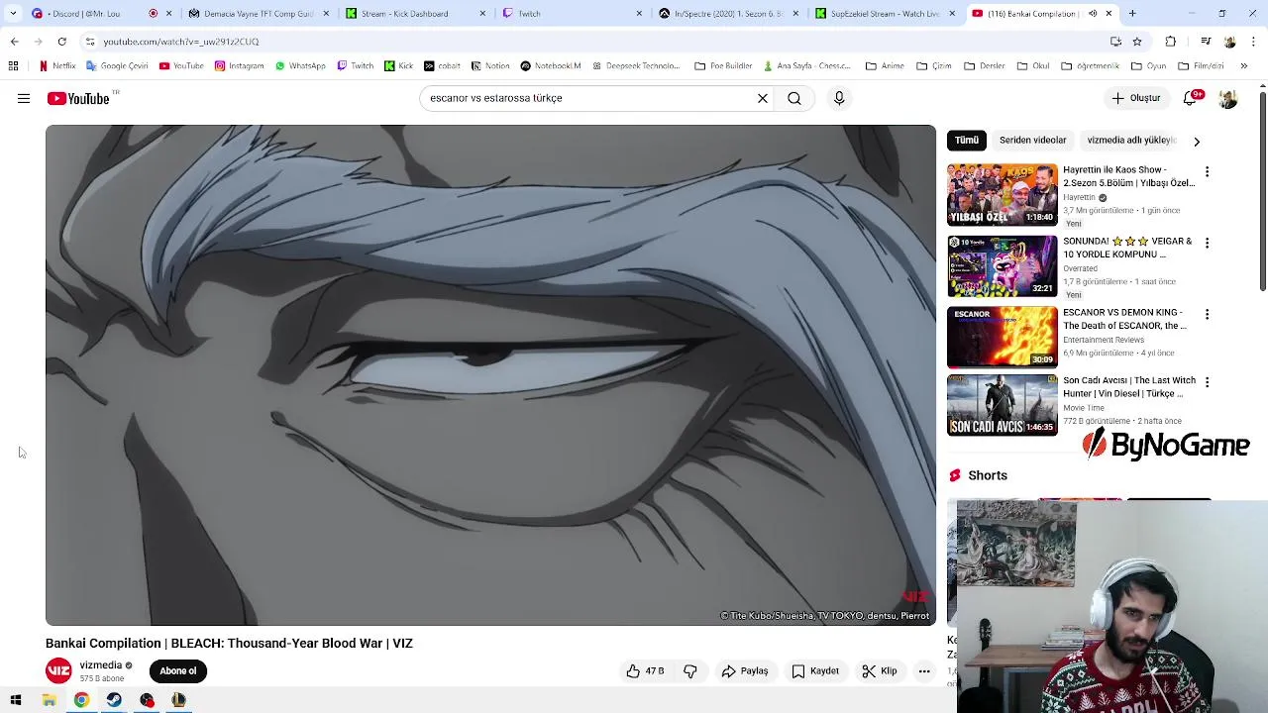Open the Instagram bookmark
Viewport: 1268px width, 713px height.
239,66
